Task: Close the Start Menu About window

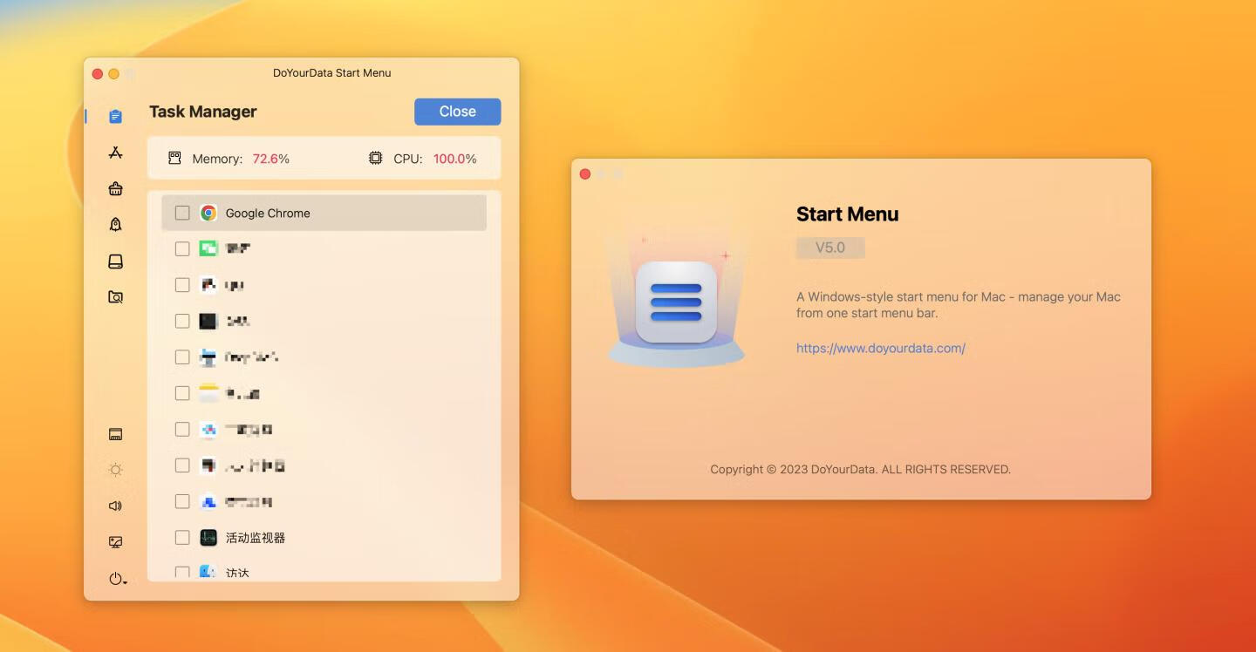Action: pos(585,174)
